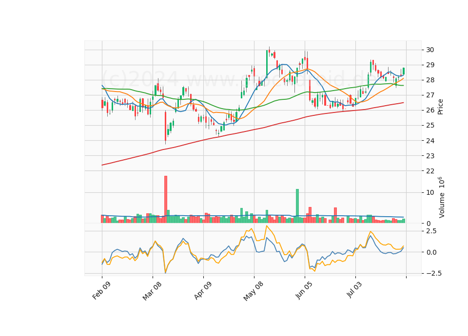Screen dimensions: 468x336
Task: Select the price axis tick label 28
Action: (x=430, y=80)
